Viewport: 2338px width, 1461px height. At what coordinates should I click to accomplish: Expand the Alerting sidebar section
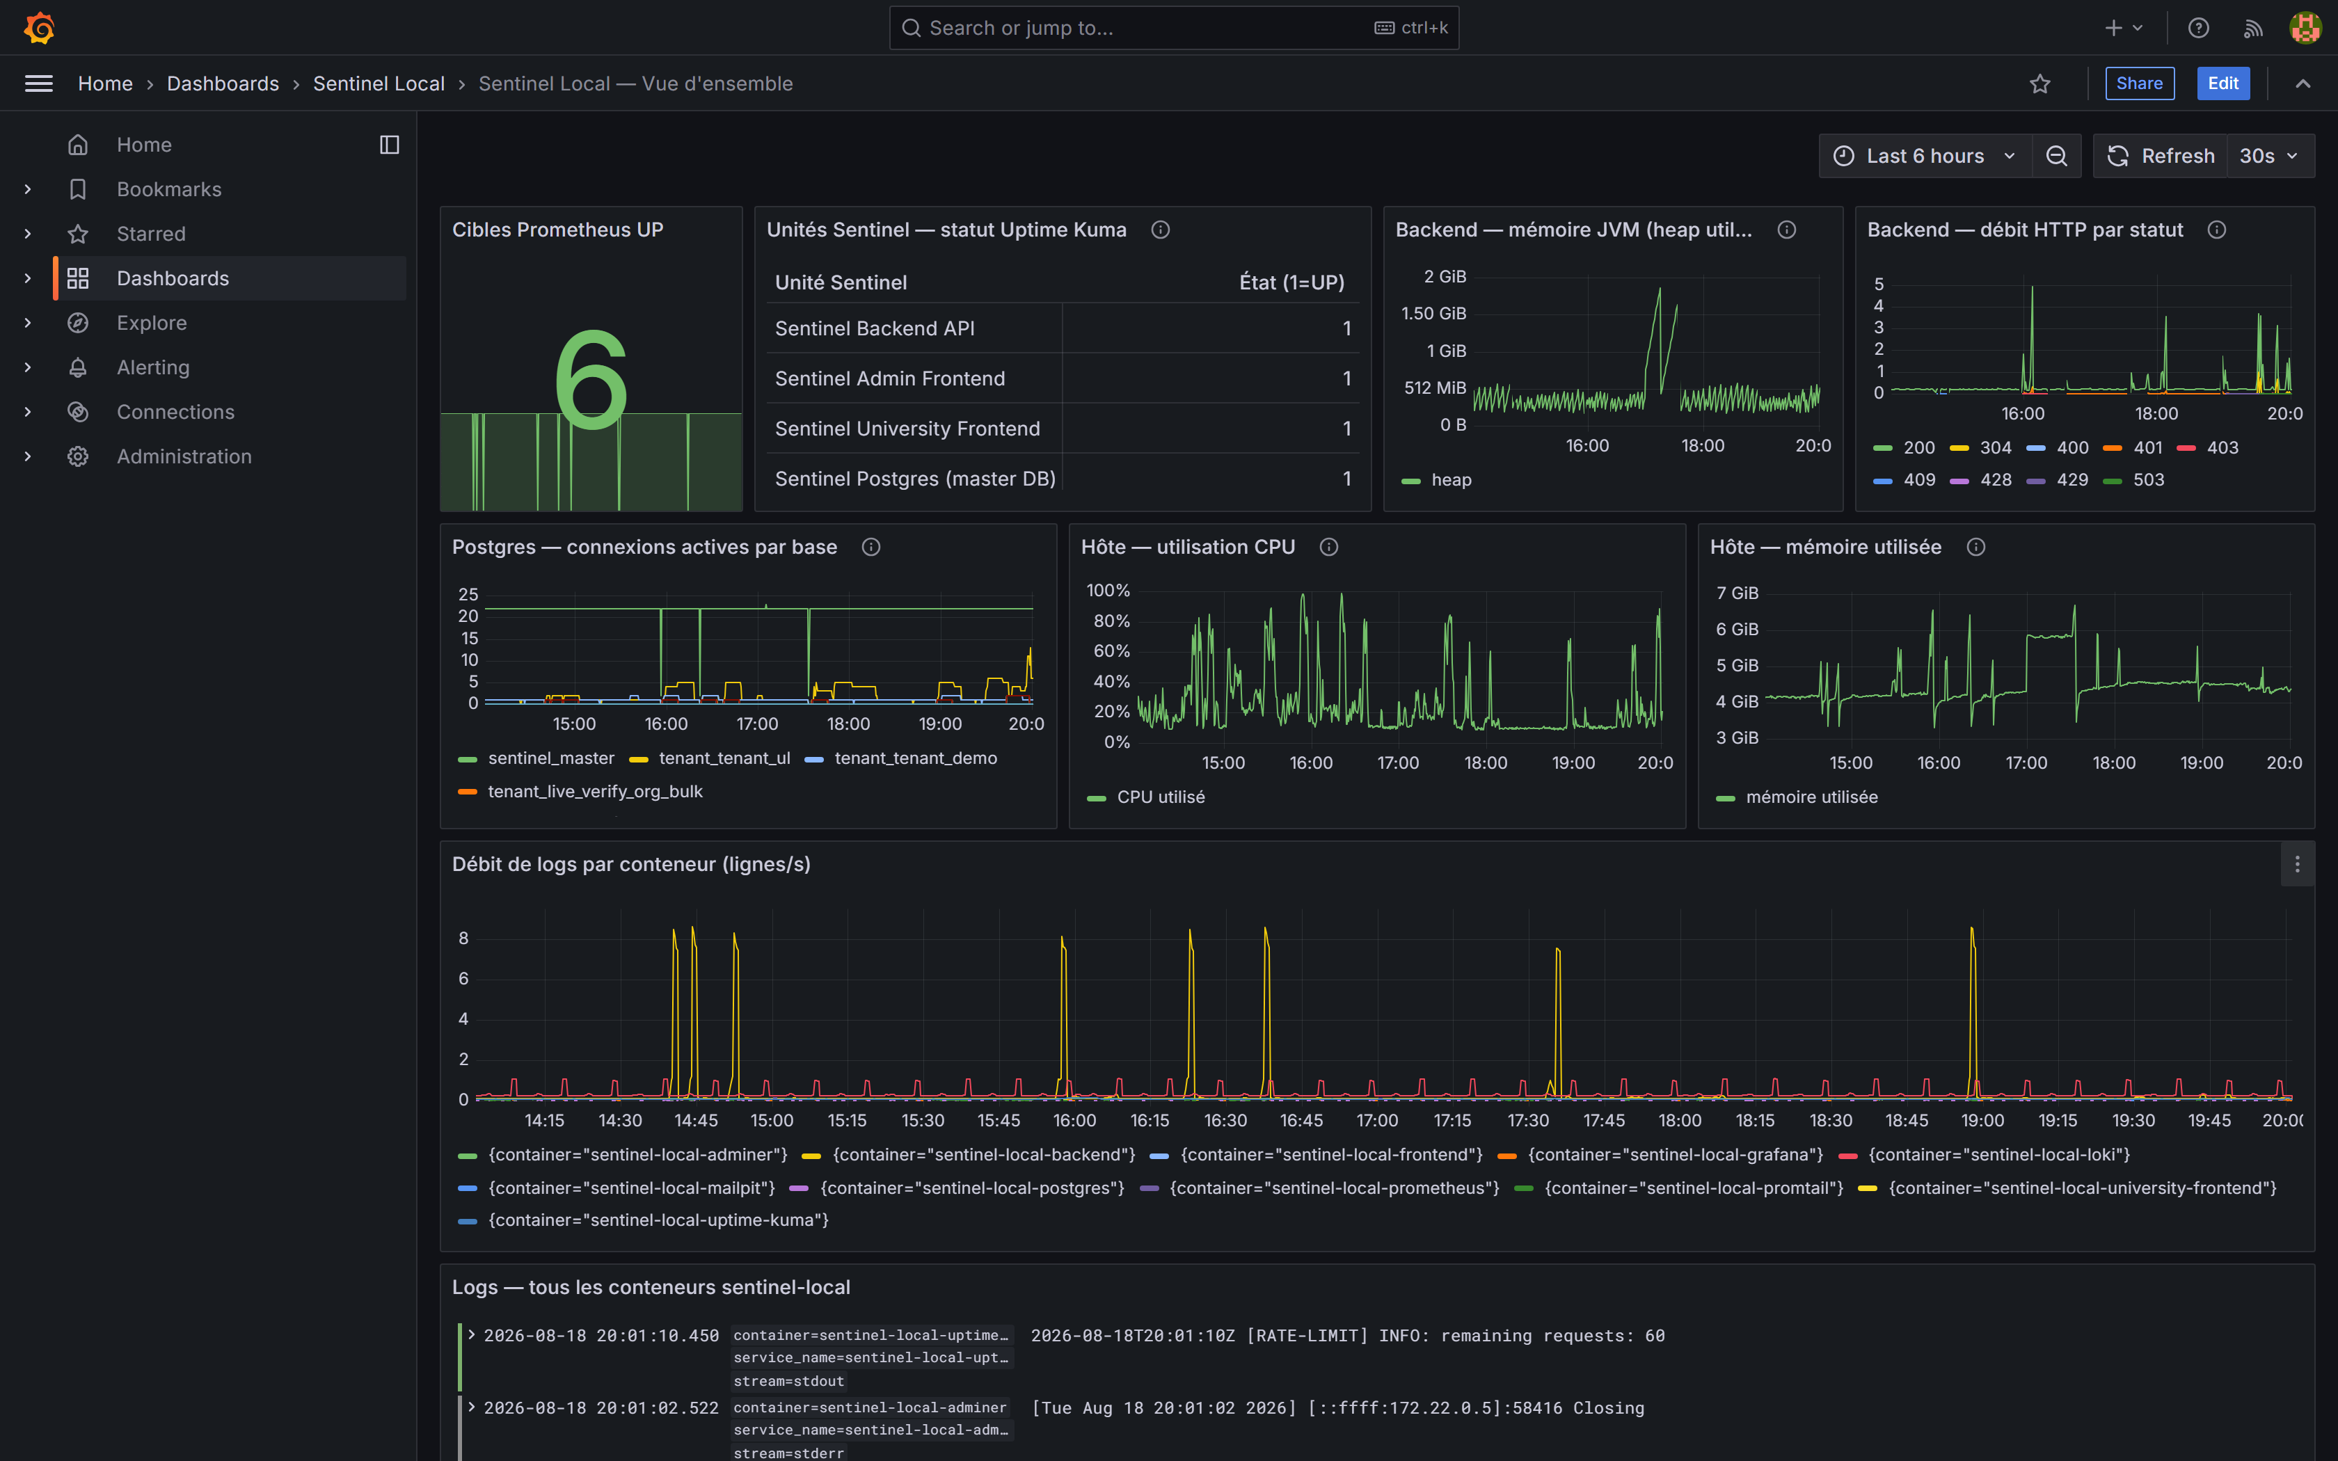tap(28, 367)
